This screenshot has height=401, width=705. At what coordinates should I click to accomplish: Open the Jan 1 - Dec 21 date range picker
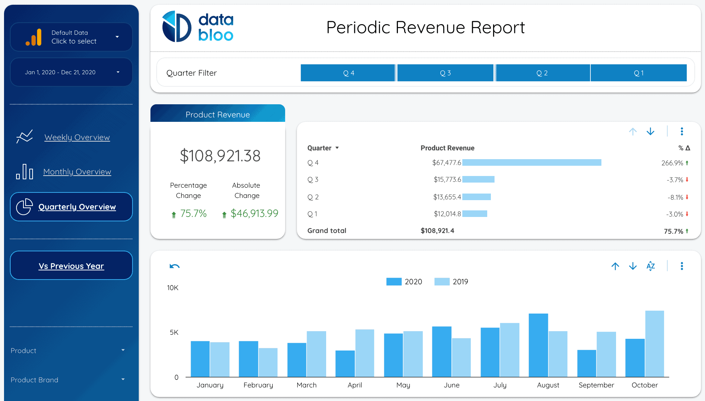pos(71,72)
